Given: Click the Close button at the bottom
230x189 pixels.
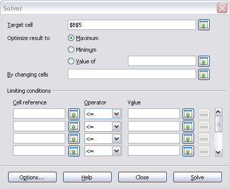Looking at the screenshot, I should coord(143,177).
